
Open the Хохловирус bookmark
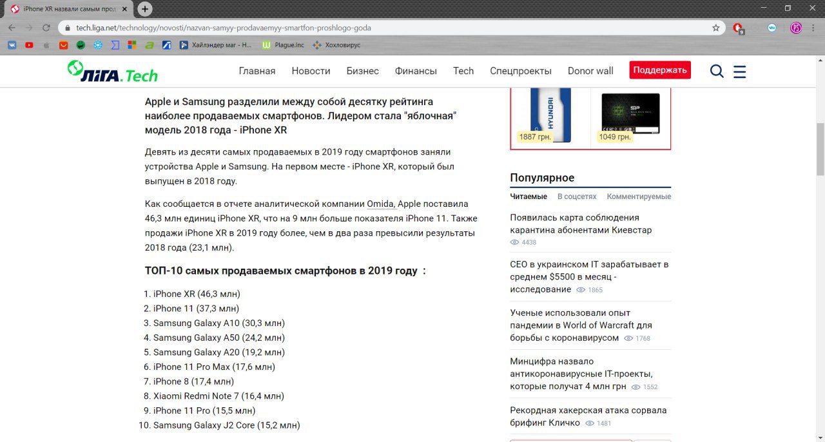[336, 45]
